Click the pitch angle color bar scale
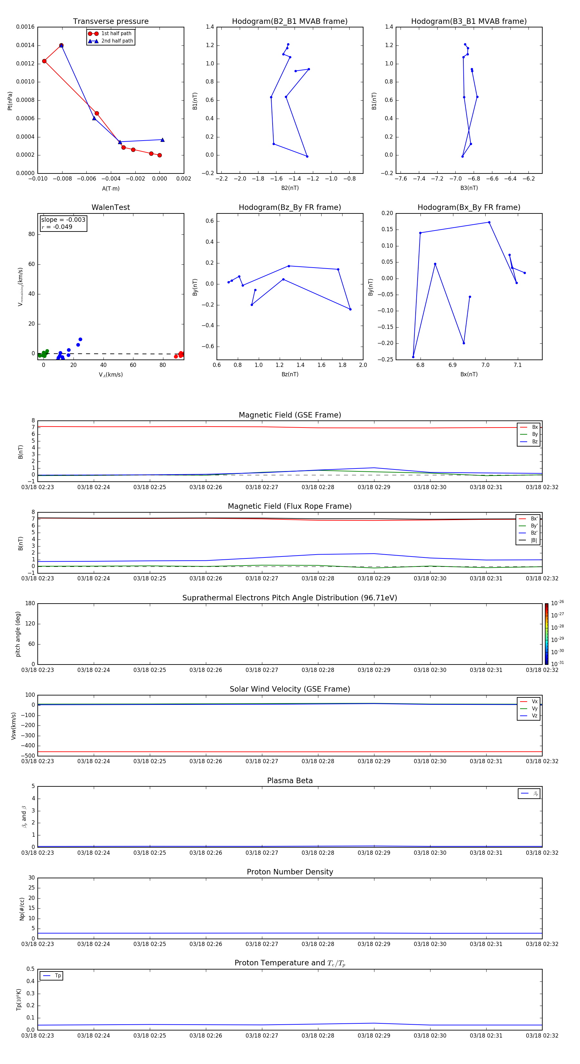 [546, 634]
